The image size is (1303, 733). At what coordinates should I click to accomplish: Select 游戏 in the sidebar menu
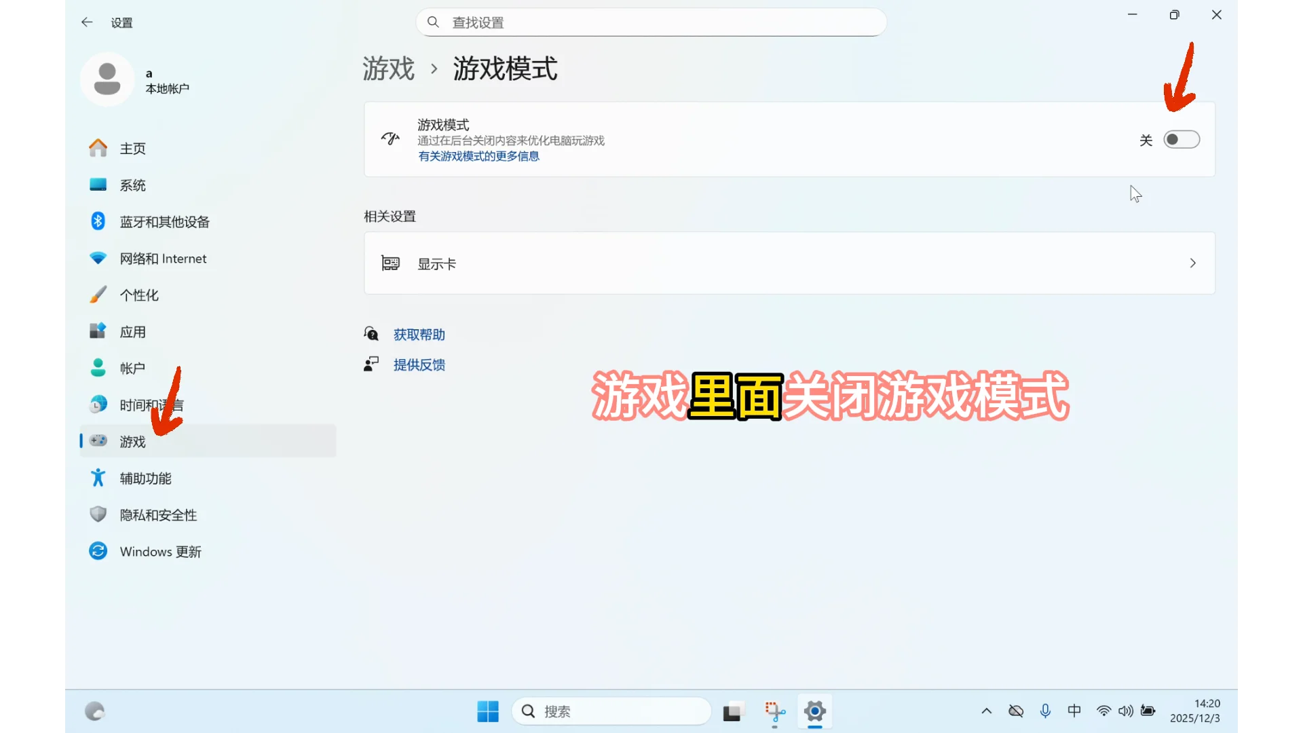click(133, 441)
